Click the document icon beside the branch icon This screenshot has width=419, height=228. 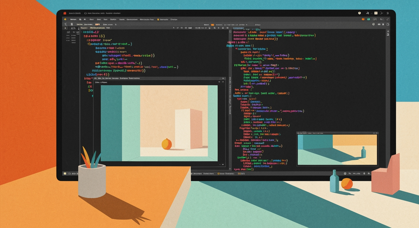pyautogui.click(x=72, y=24)
